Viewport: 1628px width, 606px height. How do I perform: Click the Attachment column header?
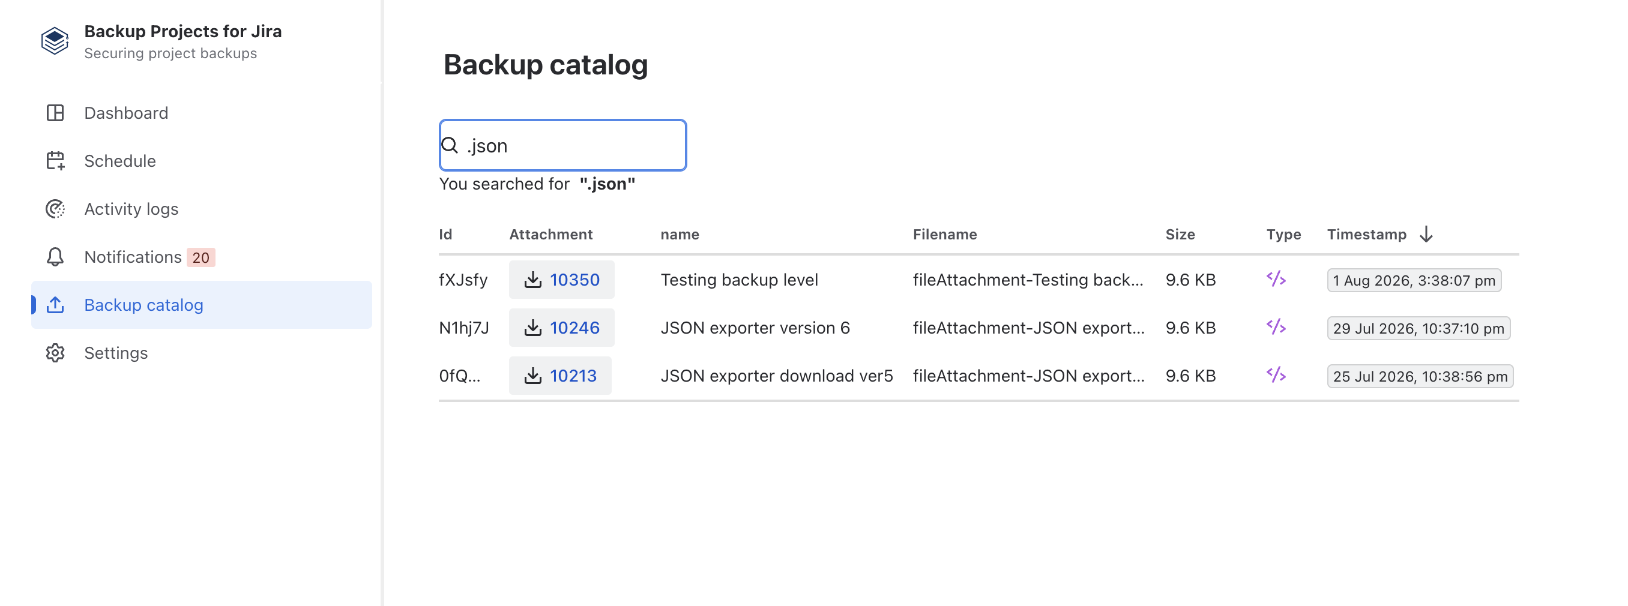550,235
